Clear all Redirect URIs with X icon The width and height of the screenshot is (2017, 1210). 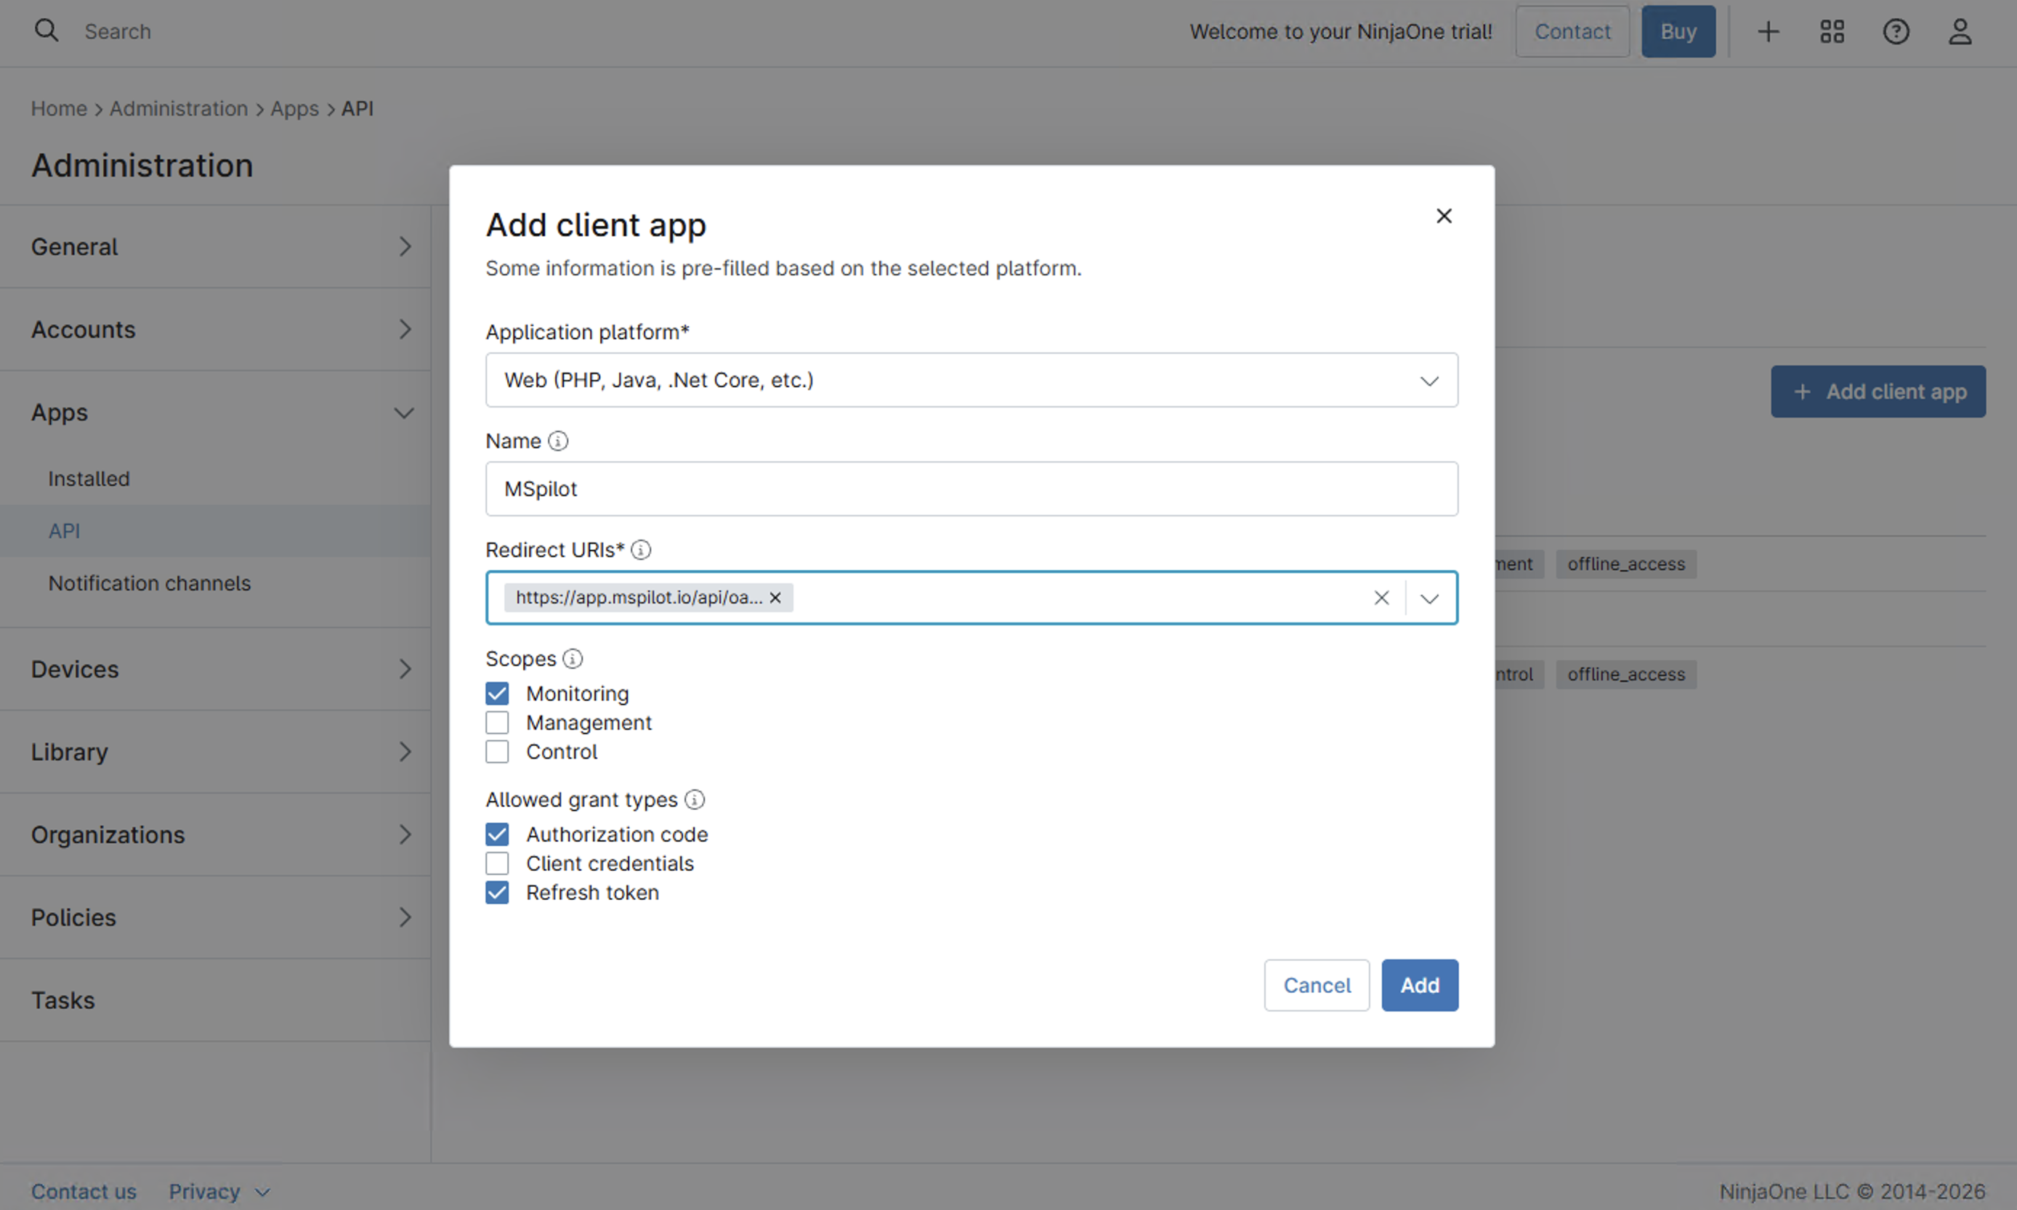point(1381,598)
